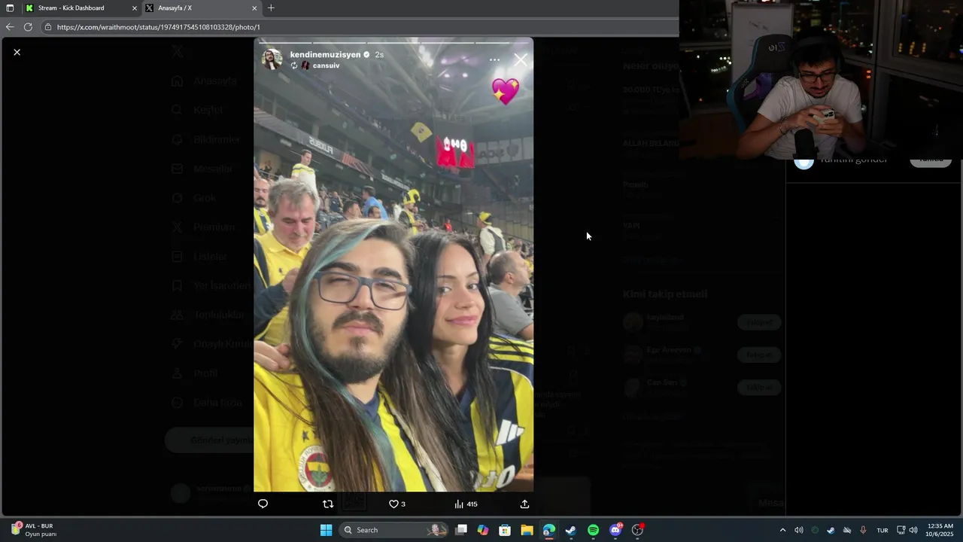Screen dimensions: 963x542
Task: Close the Kick Dashboard tab
Action: (x=135, y=8)
